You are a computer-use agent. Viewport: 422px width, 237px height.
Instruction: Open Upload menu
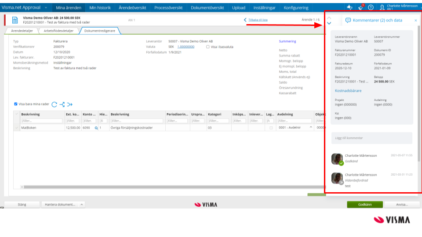click(239, 8)
